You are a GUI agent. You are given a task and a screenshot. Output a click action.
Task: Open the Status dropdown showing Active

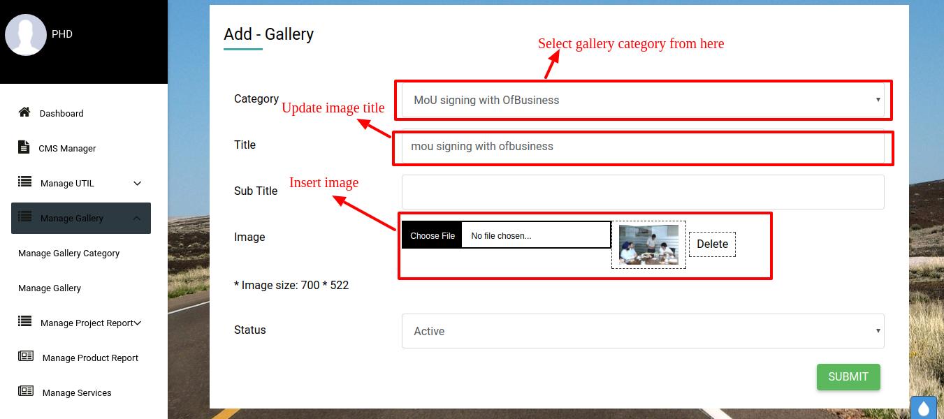[x=642, y=331]
